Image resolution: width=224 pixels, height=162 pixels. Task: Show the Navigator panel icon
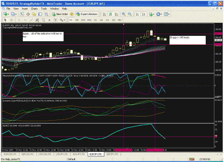(34, 14)
